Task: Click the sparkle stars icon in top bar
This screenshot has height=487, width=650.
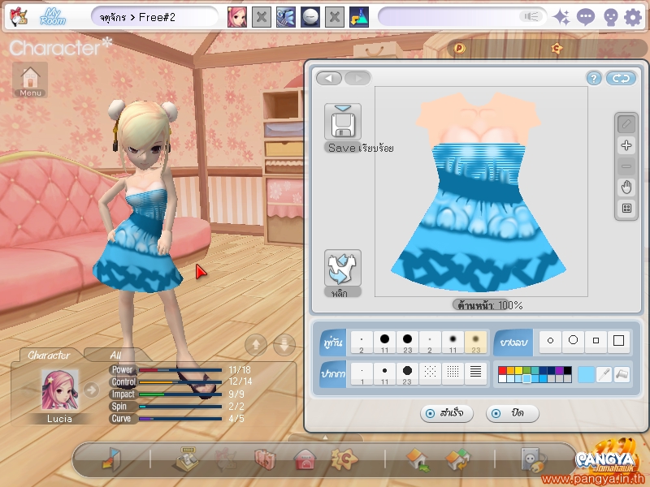Action: pyautogui.click(x=561, y=17)
